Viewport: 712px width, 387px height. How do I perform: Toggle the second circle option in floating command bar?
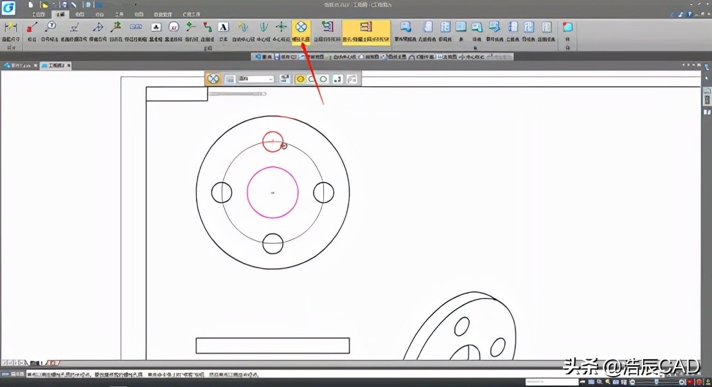[x=312, y=79]
